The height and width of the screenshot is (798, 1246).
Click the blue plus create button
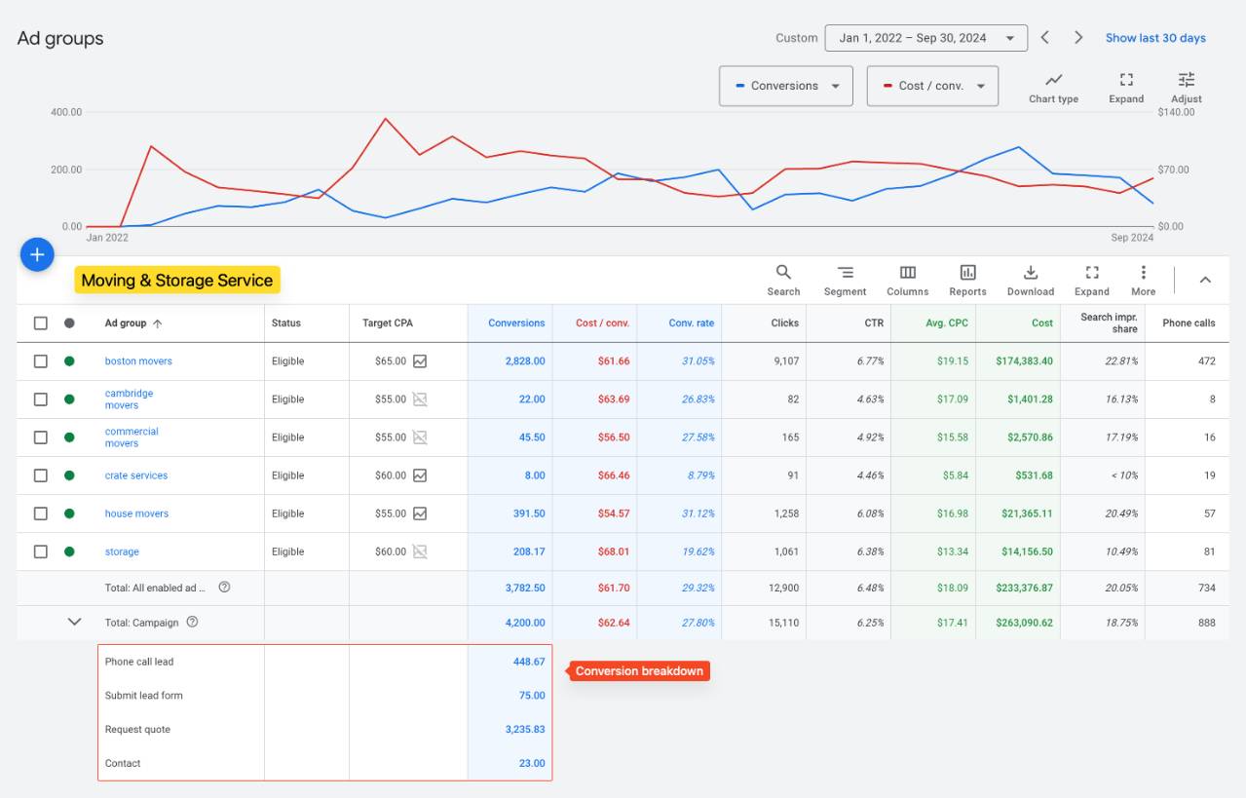point(37,254)
